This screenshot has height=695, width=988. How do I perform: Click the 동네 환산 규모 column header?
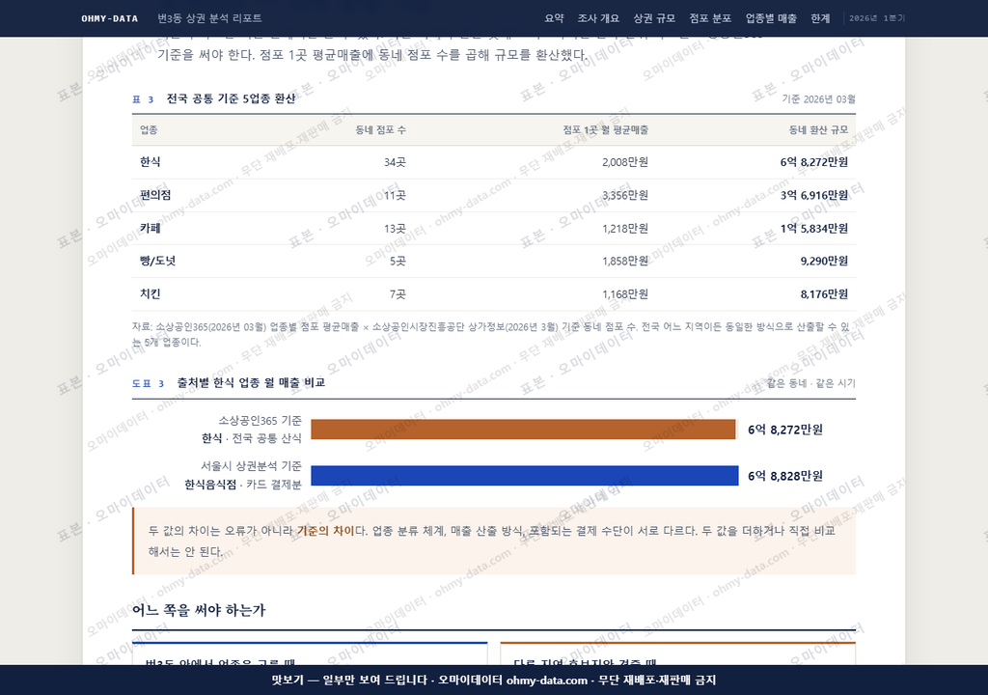(818, 130)
